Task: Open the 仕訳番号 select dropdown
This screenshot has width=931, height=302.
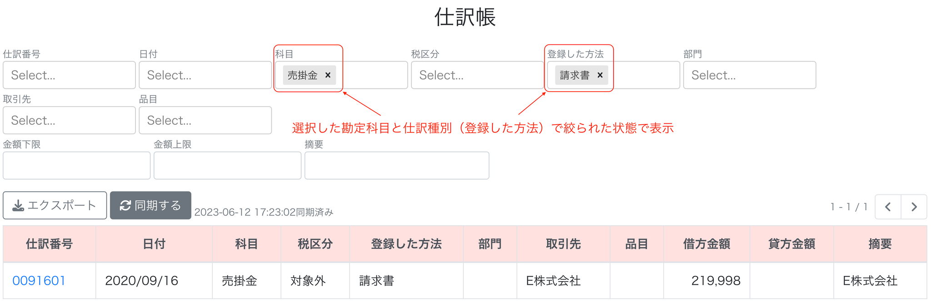Action: [69, 75]
